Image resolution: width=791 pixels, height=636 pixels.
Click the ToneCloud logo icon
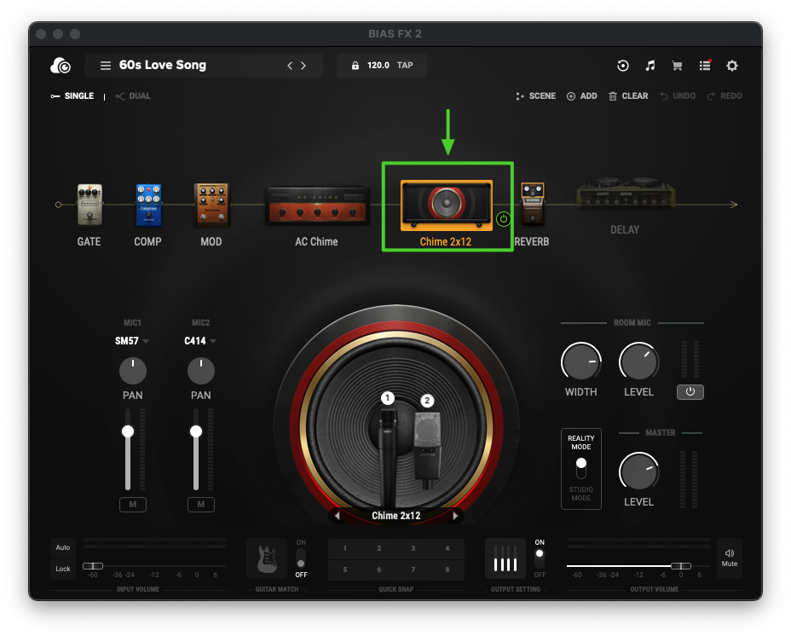click(x=61, y=66)
